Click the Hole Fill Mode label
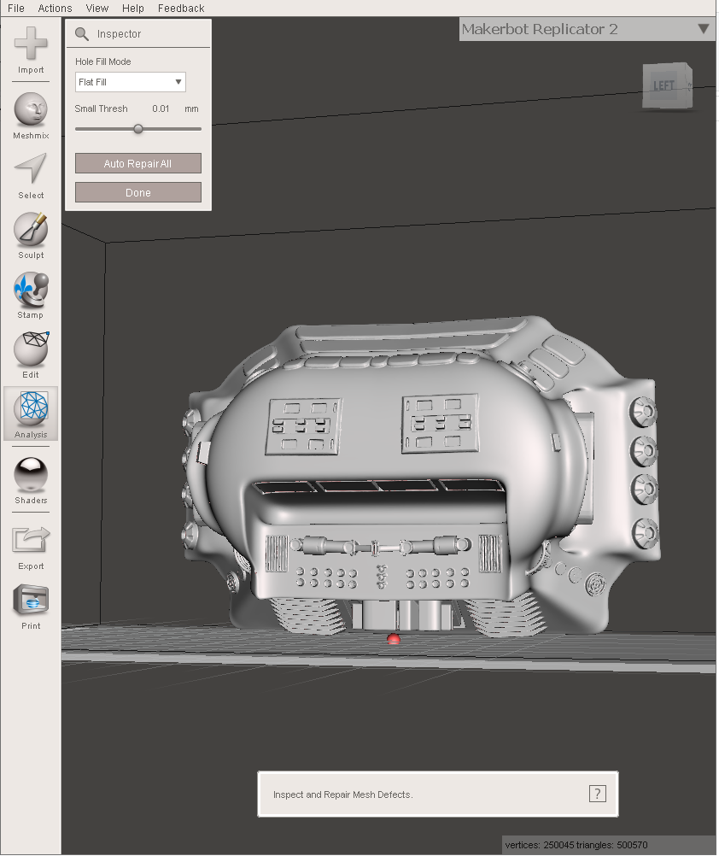The width and height of the screenshot is (719, 856). pos(103,62)
